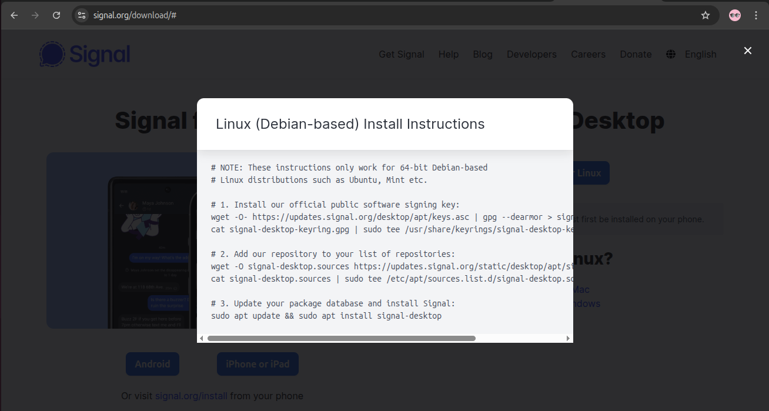Click the Signal logo in the header
Viewport: 769px width, 411px height.
[x=85, y=54]
